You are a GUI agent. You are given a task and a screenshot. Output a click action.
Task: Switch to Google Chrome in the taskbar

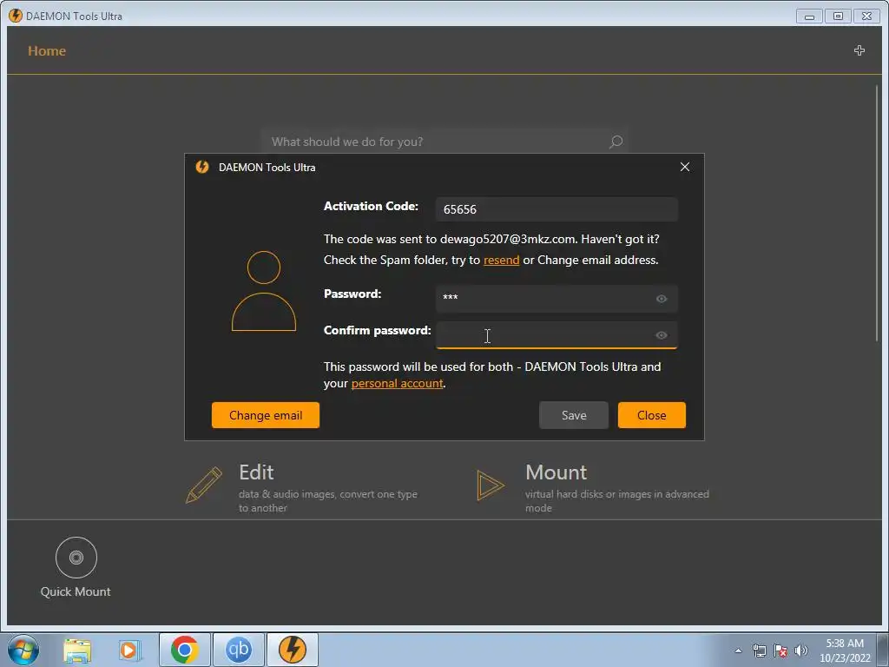(x=185, y=650)
